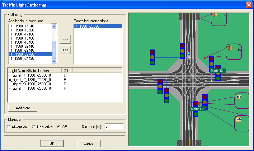
Task: Click the lower Martin Dr street label
Action: click(197, 109)
